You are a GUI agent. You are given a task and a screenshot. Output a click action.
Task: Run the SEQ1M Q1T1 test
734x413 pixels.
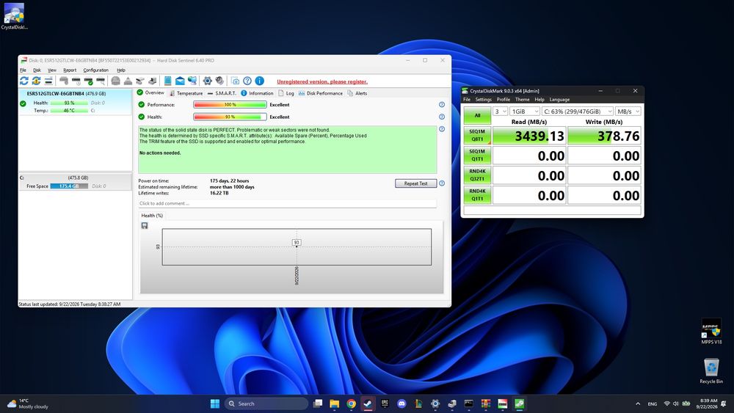(478, 156)
